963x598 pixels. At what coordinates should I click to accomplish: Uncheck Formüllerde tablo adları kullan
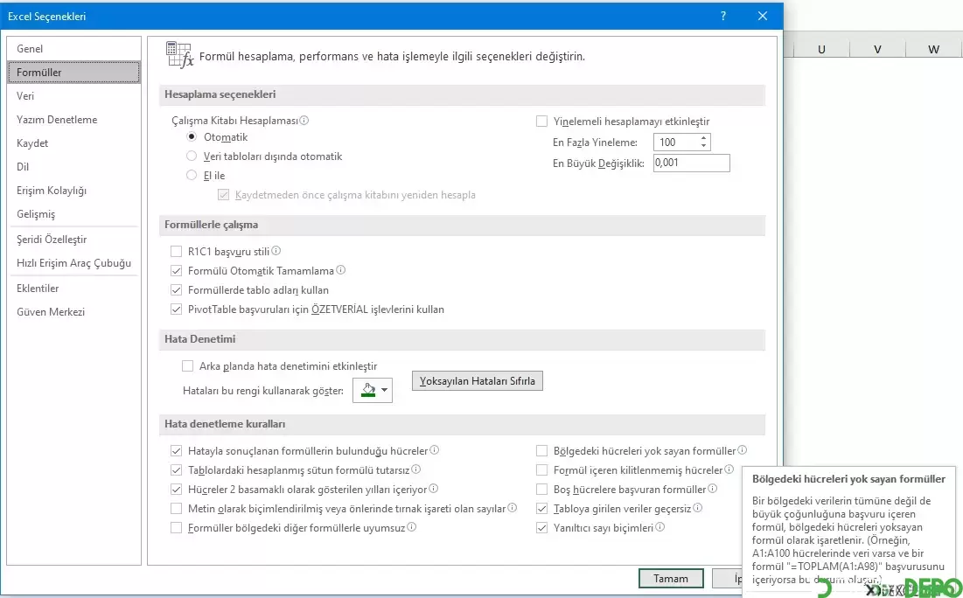[177, 289]
